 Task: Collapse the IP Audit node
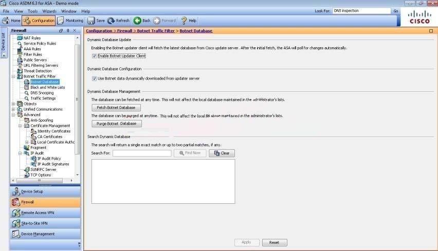pyautogui.click(x=20, y=153)
